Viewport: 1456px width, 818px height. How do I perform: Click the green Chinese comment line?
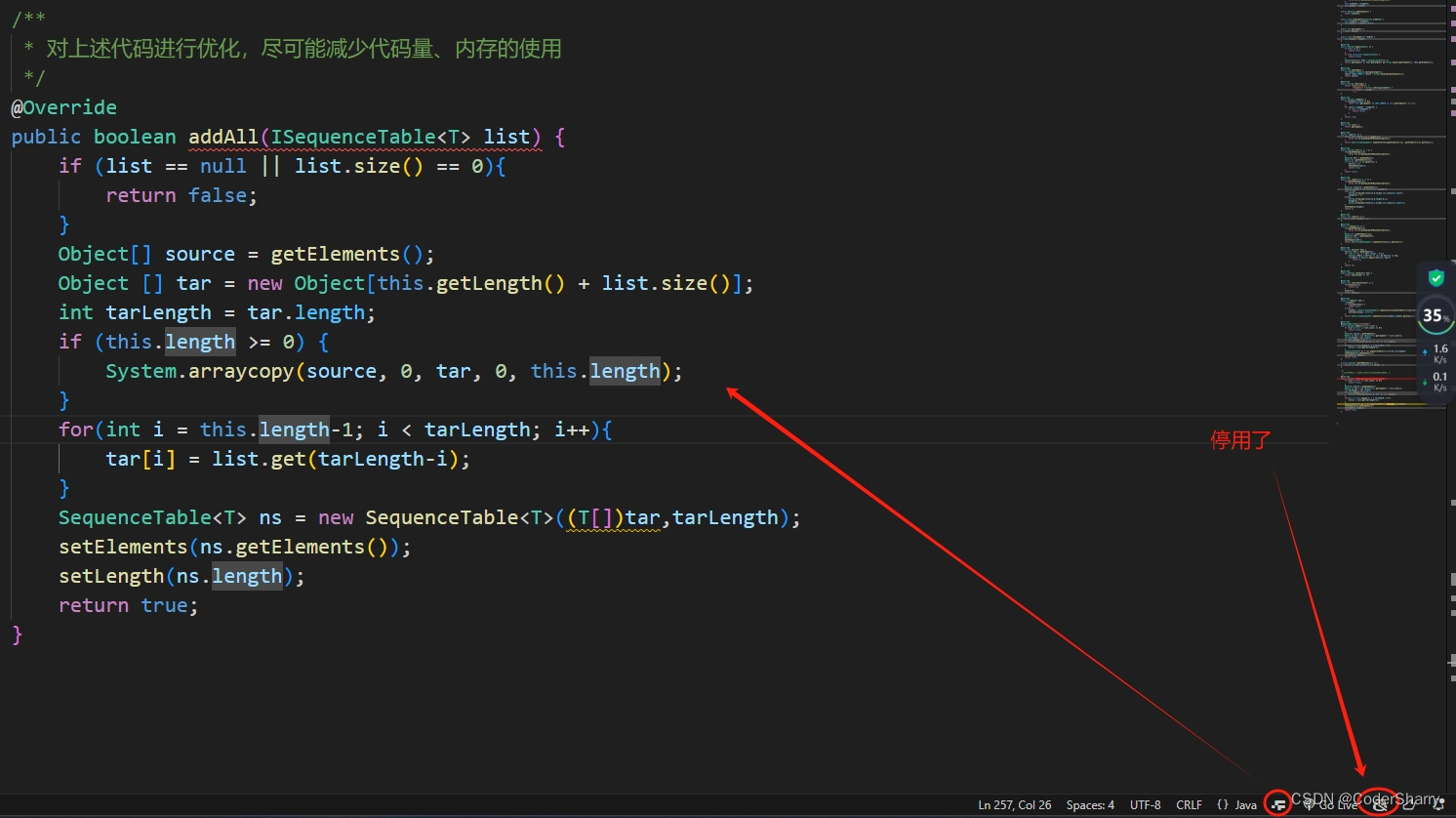[x=293, y=49]
